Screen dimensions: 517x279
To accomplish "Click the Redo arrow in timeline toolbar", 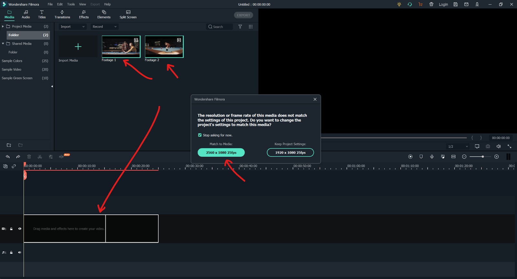I will click(18, 157).
